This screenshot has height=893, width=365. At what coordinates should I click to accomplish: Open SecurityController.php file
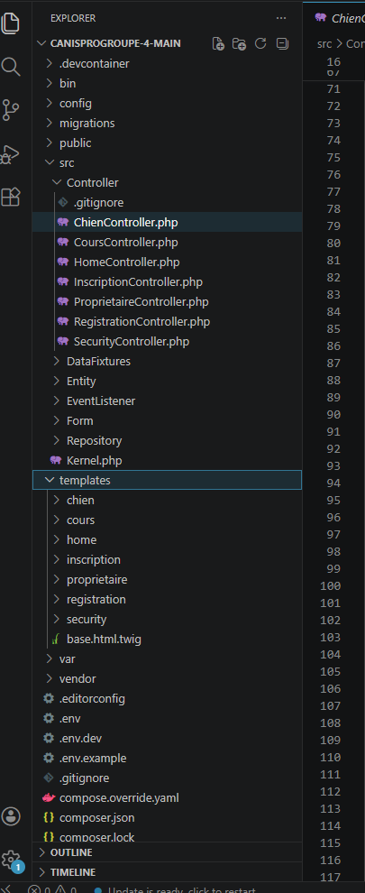[x=168, y=342]
